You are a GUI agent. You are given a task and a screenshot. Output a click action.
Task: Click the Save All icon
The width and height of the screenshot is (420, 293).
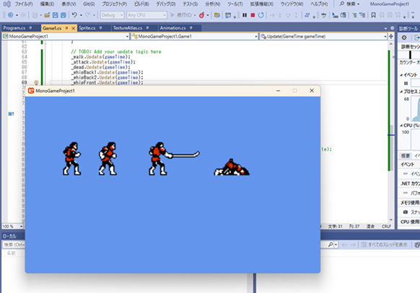tap(64, 15)
